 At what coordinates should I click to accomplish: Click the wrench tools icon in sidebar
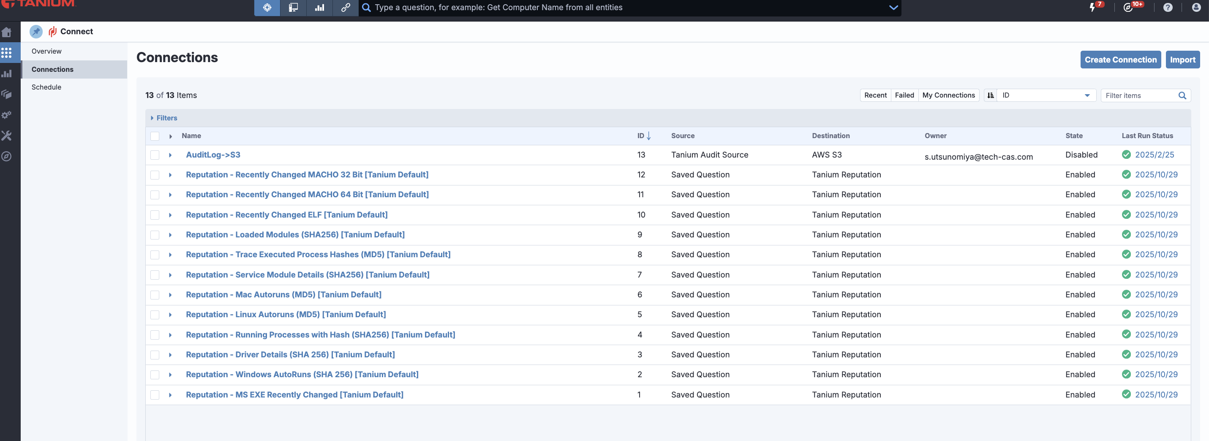7,136
